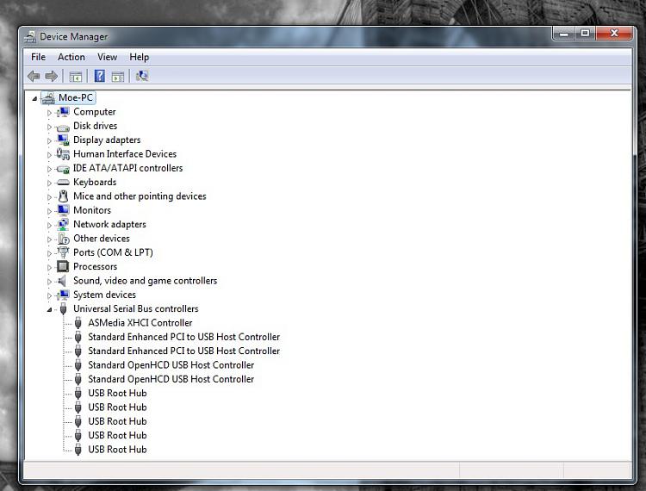Click the blue Help toolbar icon
The height and width of the screenshot is (491, 646).
tap(100, 76)
